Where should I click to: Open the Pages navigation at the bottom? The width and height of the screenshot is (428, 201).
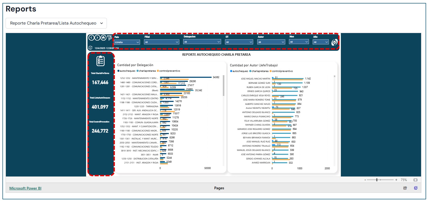[219, 188]
